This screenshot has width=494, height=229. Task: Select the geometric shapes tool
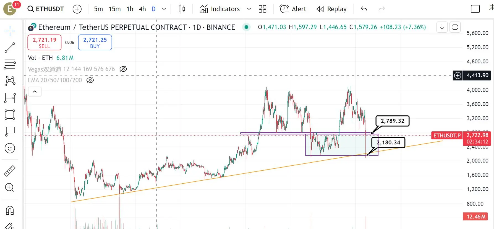point(10,114)
